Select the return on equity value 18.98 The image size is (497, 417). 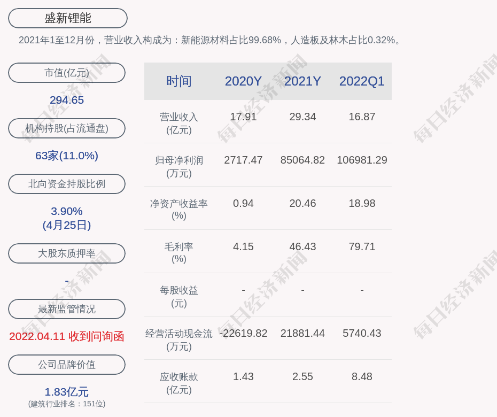[x=362, y=203]
